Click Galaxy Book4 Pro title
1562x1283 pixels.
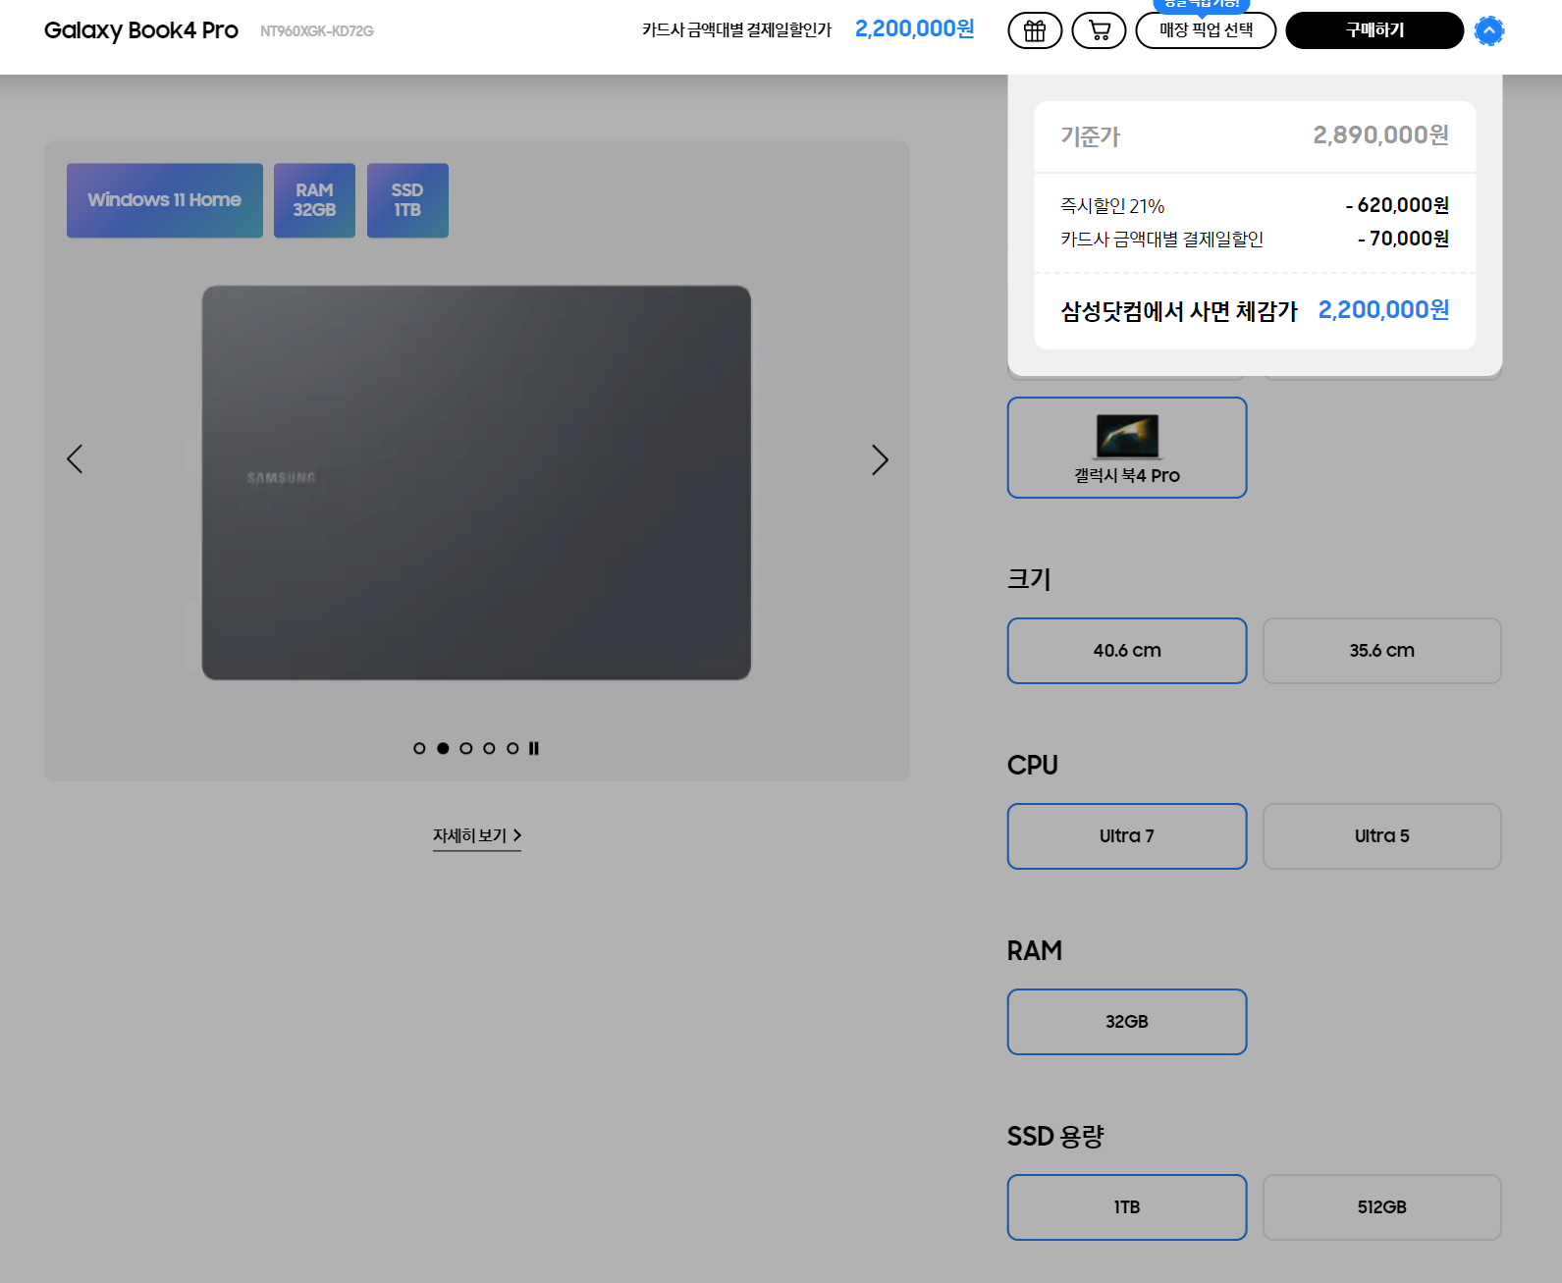141,30
